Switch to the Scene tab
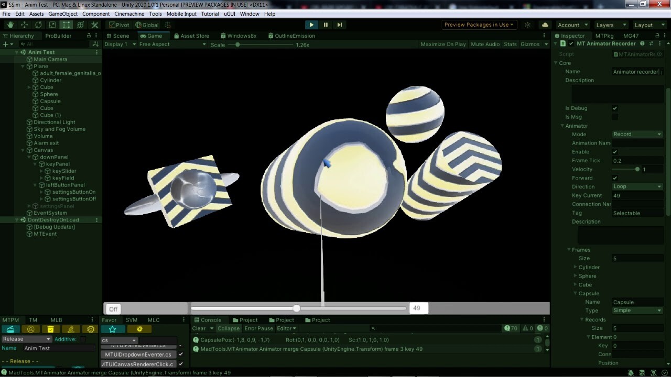The width and height of the screenshot is (671, 377). (x=117, y=36)
